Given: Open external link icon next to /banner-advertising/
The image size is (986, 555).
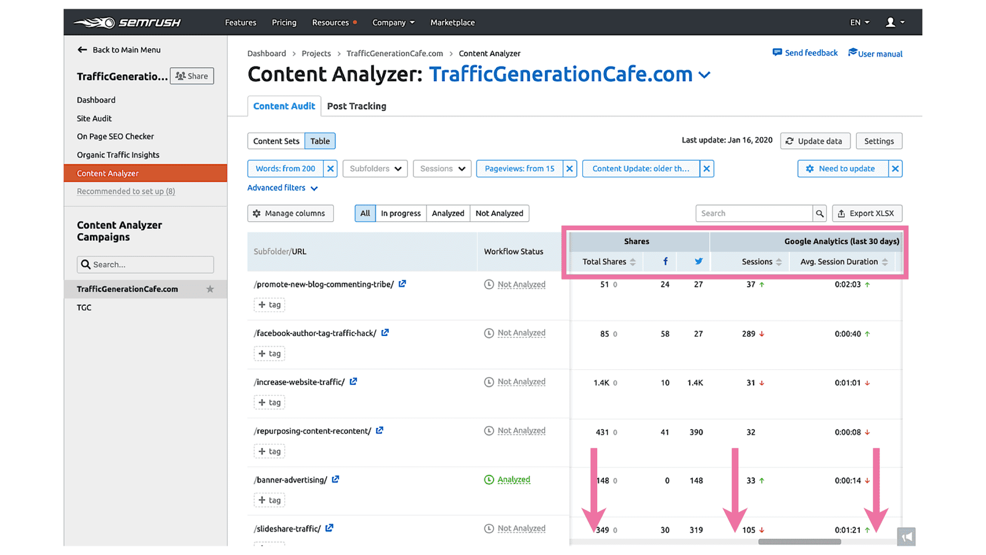Looking at the screenshot, I should click(x=335, y=479).
